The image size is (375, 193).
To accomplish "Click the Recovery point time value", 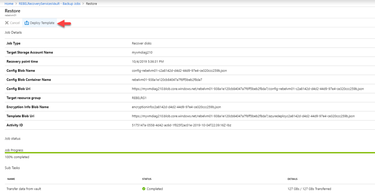I will [148, 62].
